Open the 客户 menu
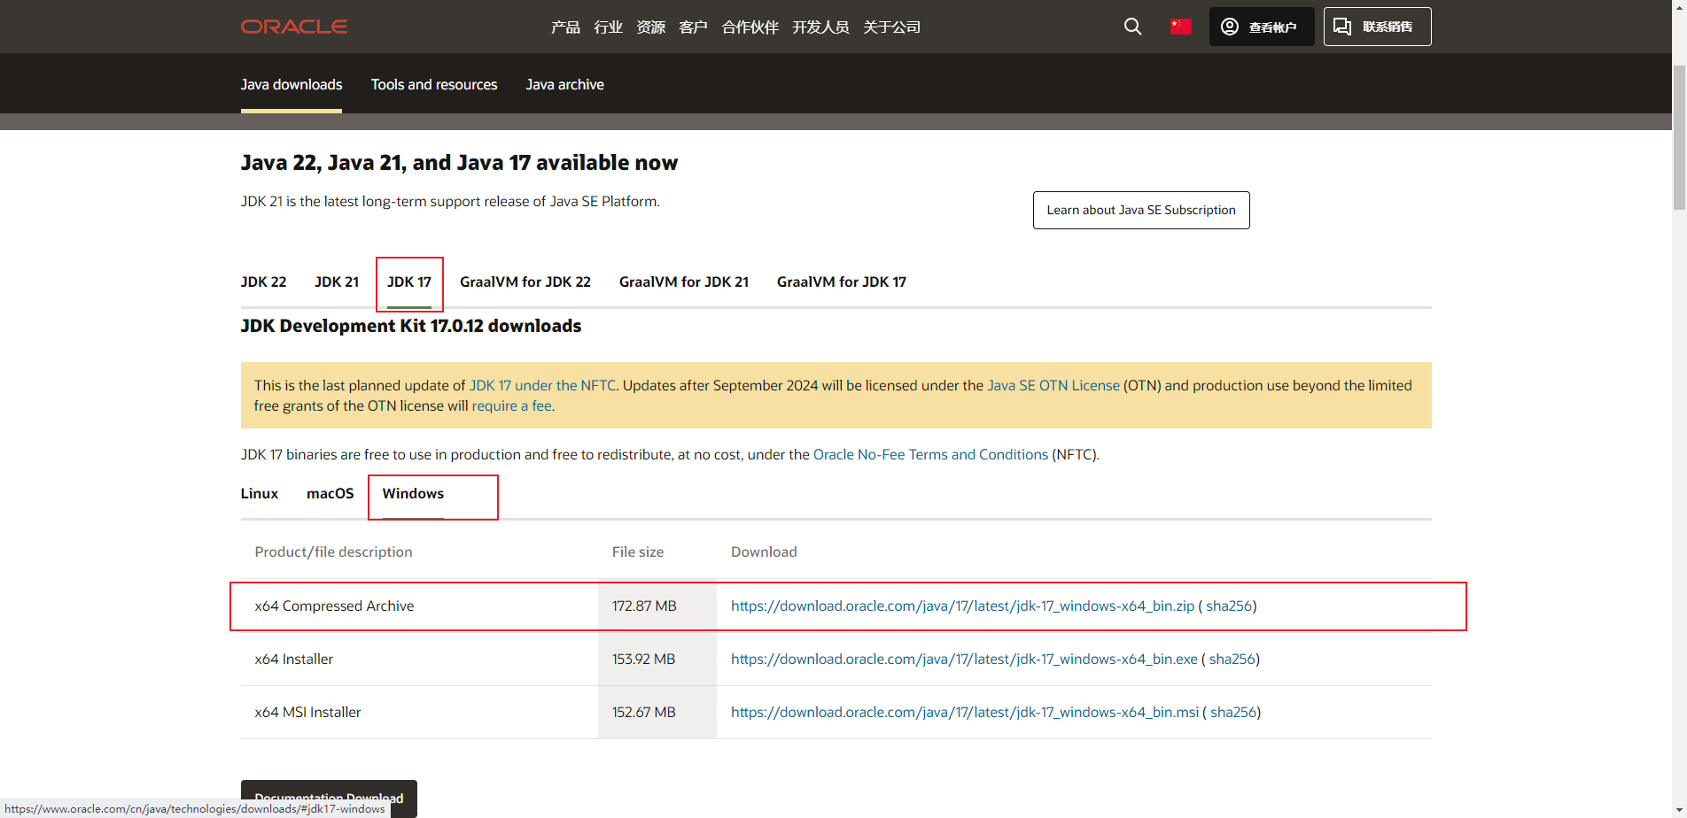 tap(693, 27)
